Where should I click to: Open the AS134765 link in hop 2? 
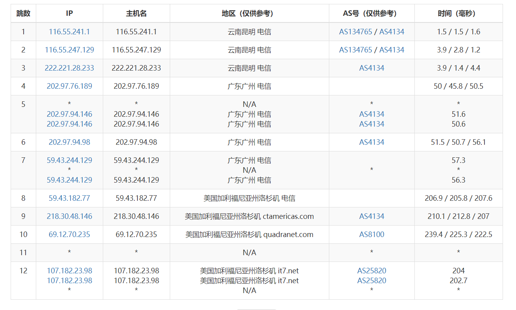click(355, 50)
